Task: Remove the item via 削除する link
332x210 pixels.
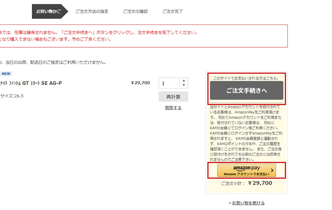Action: tap(173, 107)
